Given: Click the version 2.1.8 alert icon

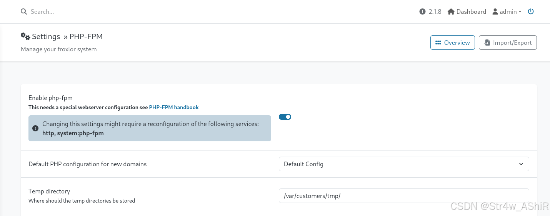Looking at the screenshot, I should coord(422,12).
